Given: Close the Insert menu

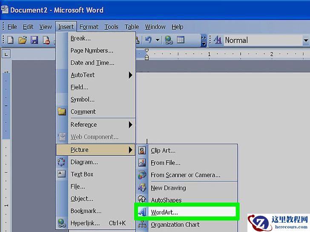Looking at the screenshot, I should 66,27.
